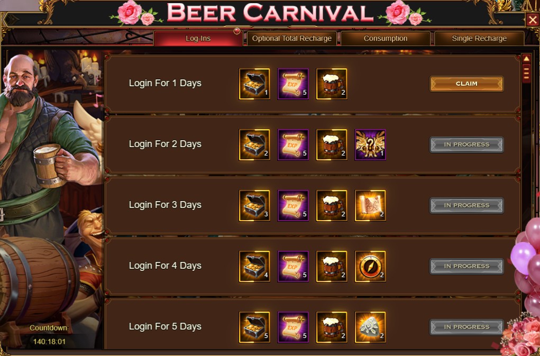
Task: Click the scrollbar up arrow
Action: click(527, 59)
